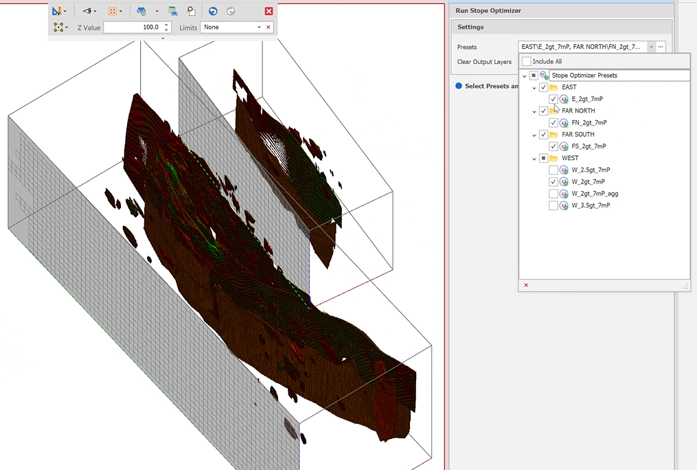Click the zoom to selection magnifier icon

click(192, 11)
